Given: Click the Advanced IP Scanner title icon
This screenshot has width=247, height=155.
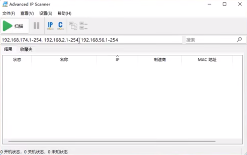Looking at the screenshot, I should click(x=5, y=4).
